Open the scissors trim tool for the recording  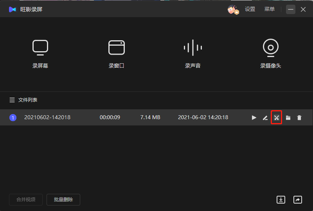tap(277, 118)
